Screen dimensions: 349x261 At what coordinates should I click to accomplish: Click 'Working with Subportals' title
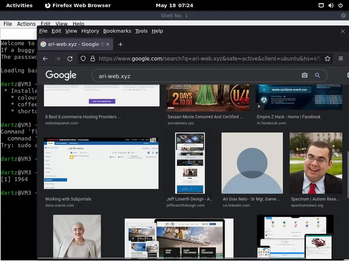point(68,199)
